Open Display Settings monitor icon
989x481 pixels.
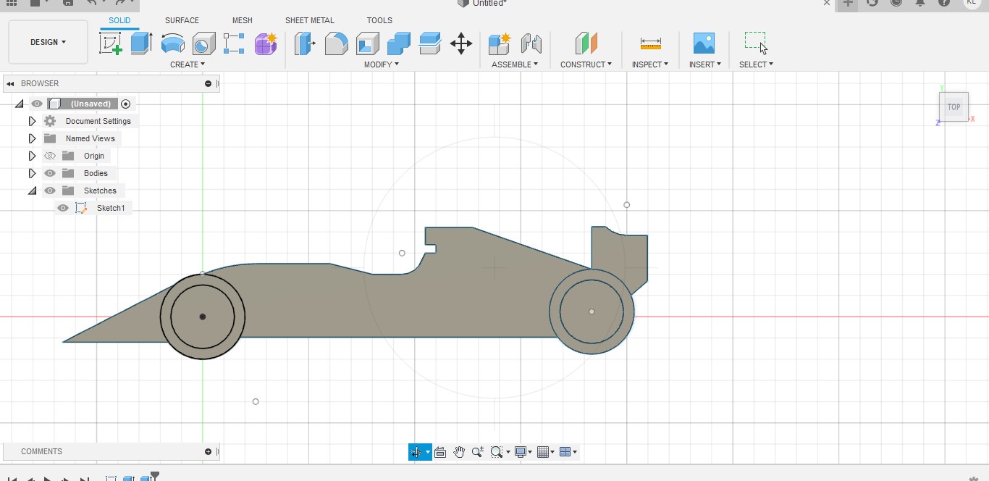pos(520,452)
